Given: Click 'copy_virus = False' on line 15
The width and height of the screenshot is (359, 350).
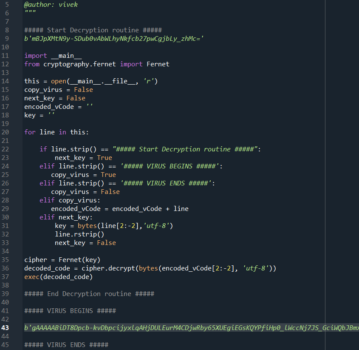Looking at the screenshot, I should click(x=59, y=90).
